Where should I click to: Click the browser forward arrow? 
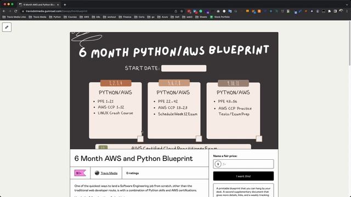tap(10, 11)
